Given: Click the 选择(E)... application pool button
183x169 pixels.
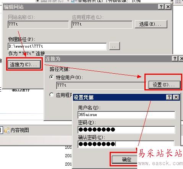Looking at the screenshot, I should click(x=151, y=24).
